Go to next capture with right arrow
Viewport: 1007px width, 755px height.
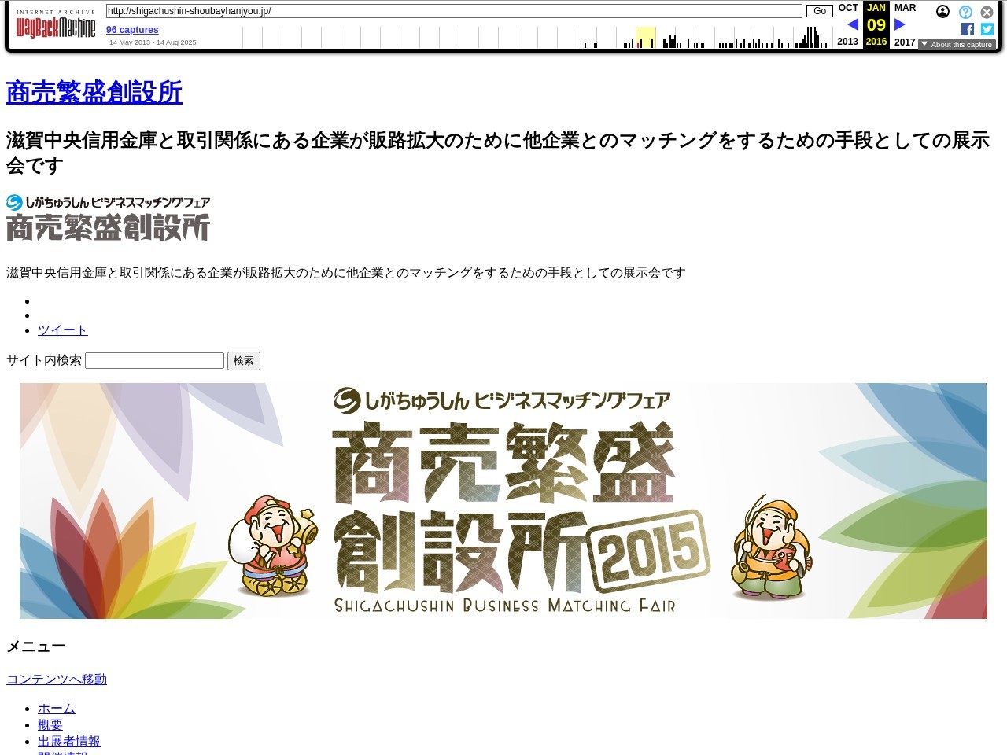pos(900,24)
